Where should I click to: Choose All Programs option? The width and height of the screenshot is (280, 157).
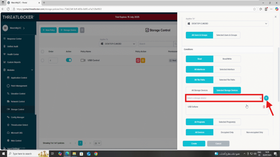[x=199, y=122]
